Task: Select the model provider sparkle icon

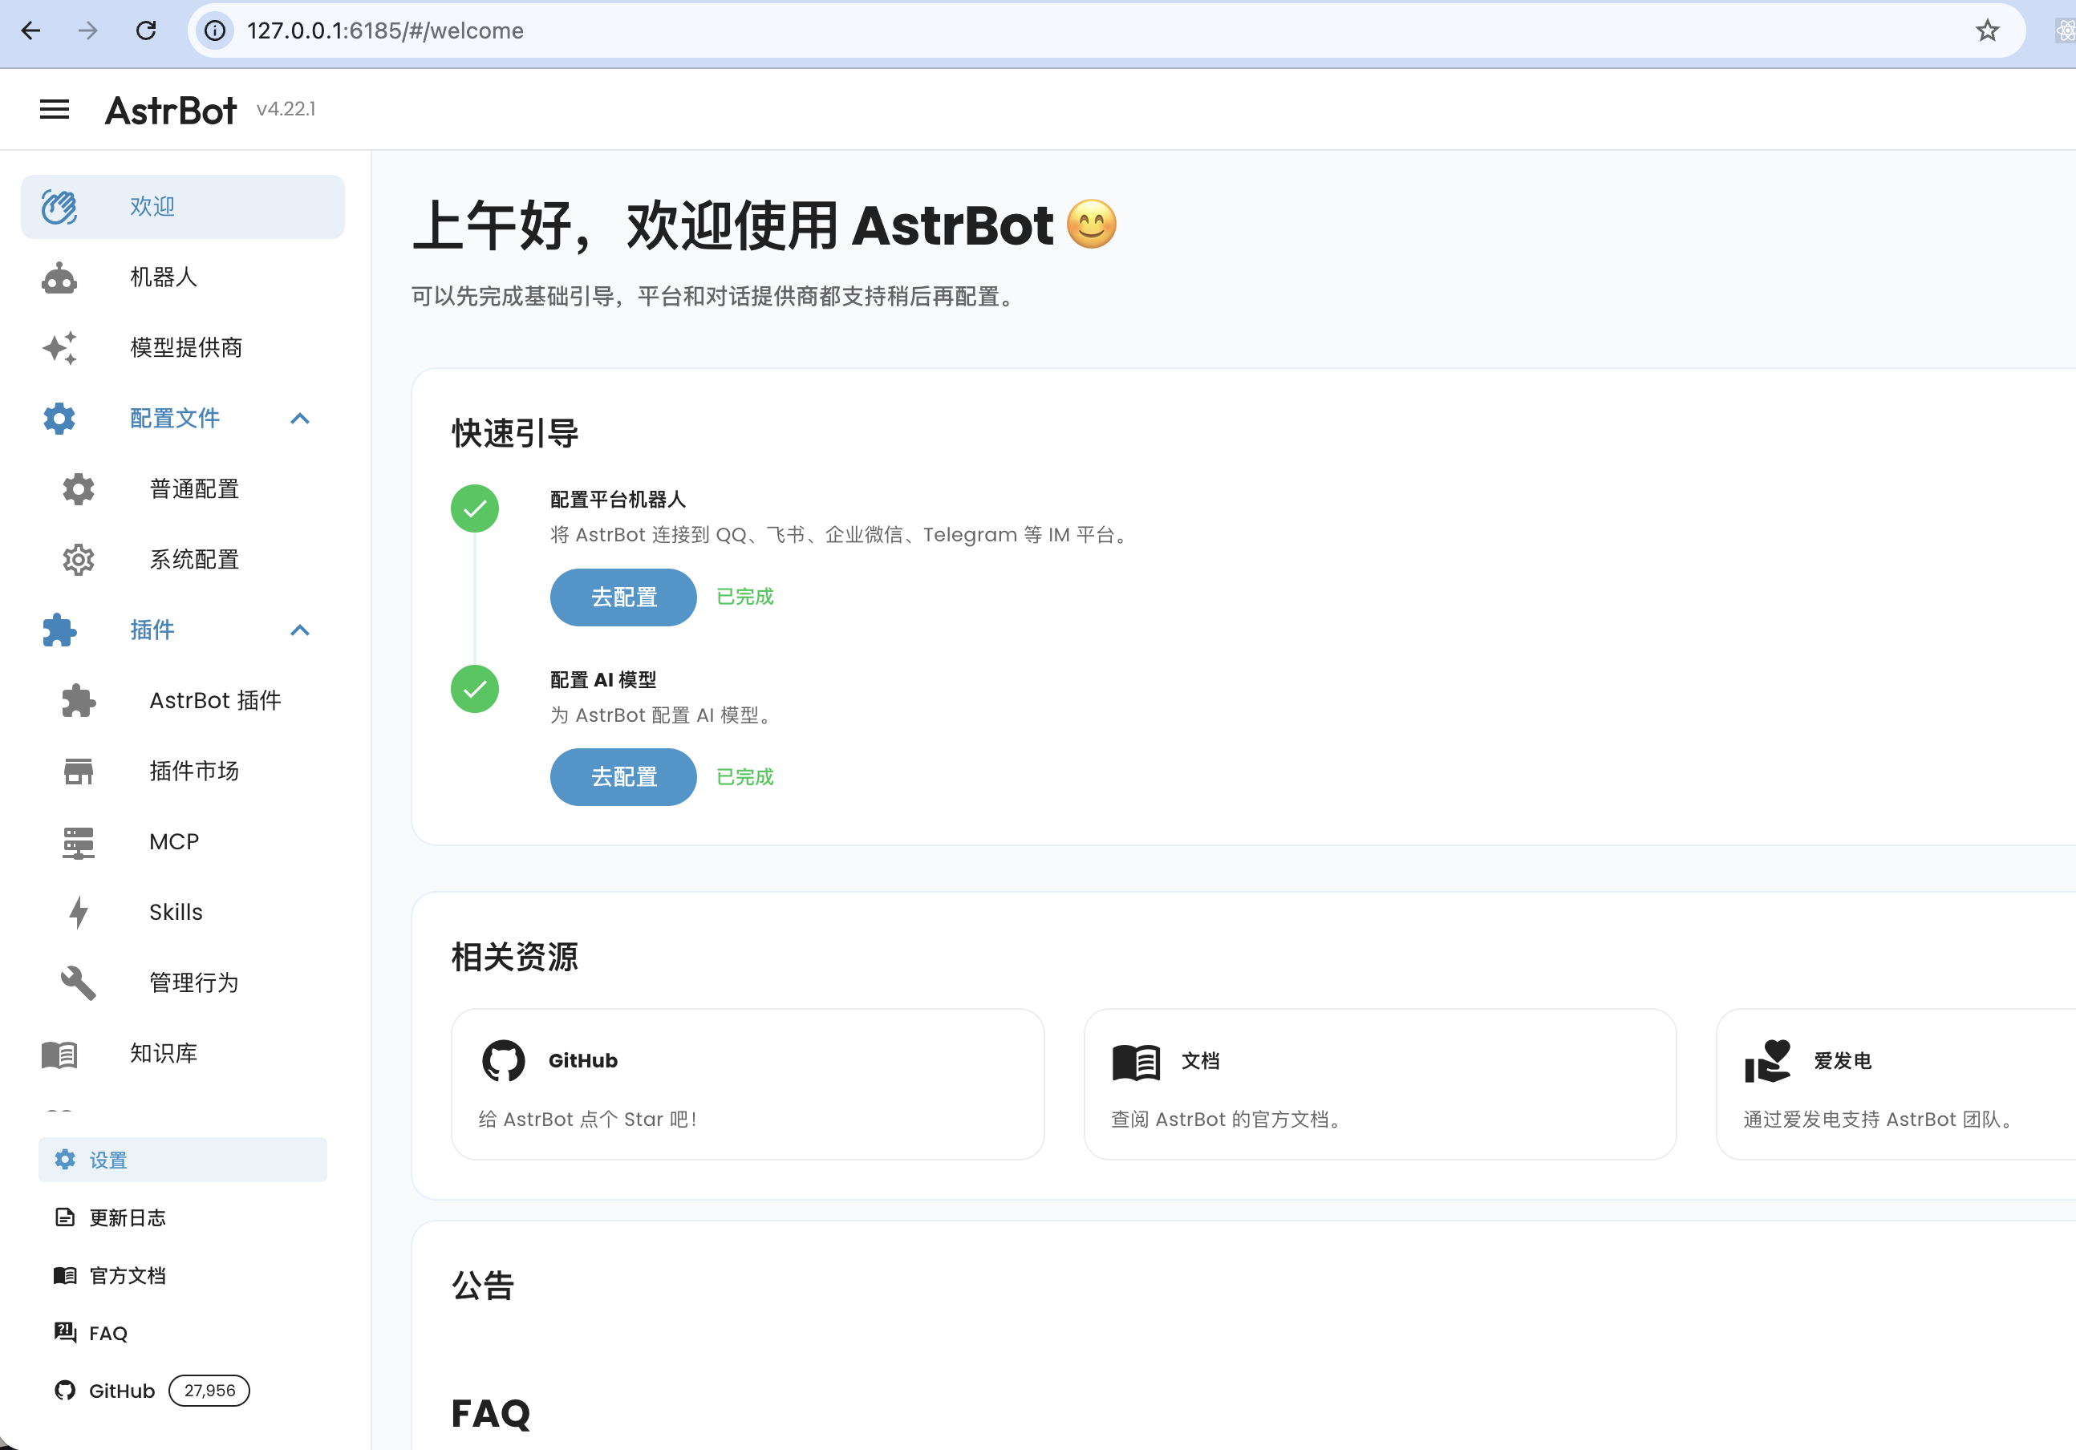Action: (x=59, y=348)
